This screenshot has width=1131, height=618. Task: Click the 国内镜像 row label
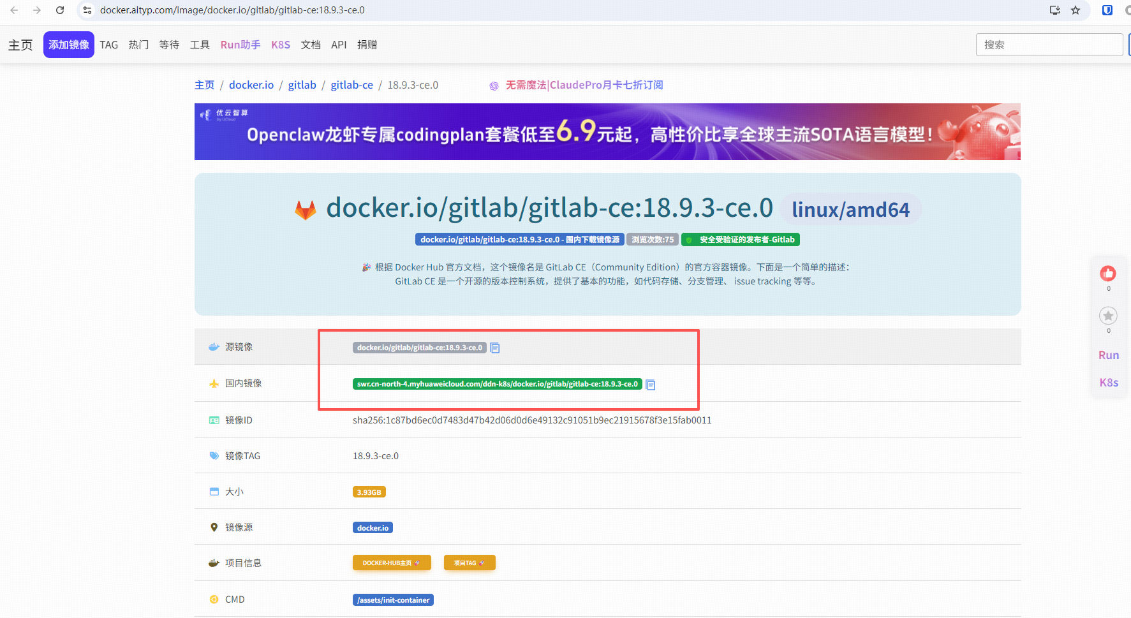pos(244,383)
